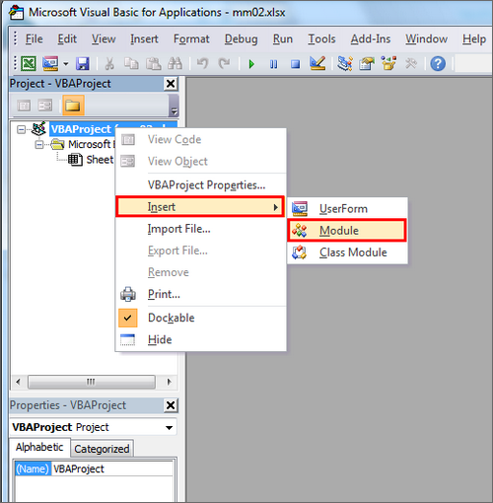Click the VBA application icon in title bar

click(16, 13)
